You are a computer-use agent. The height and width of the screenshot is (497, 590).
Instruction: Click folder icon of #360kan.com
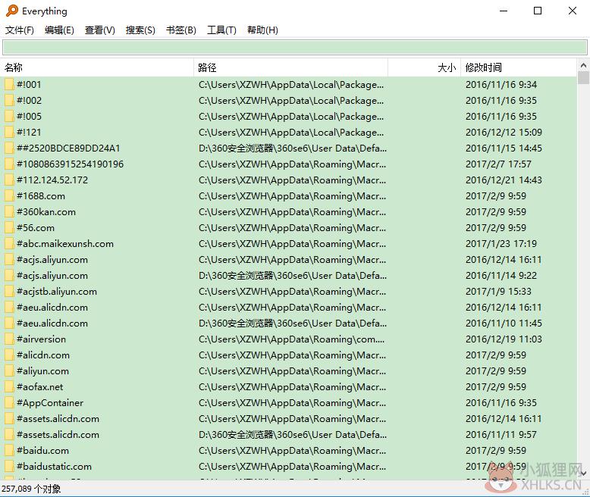(9, 211)
